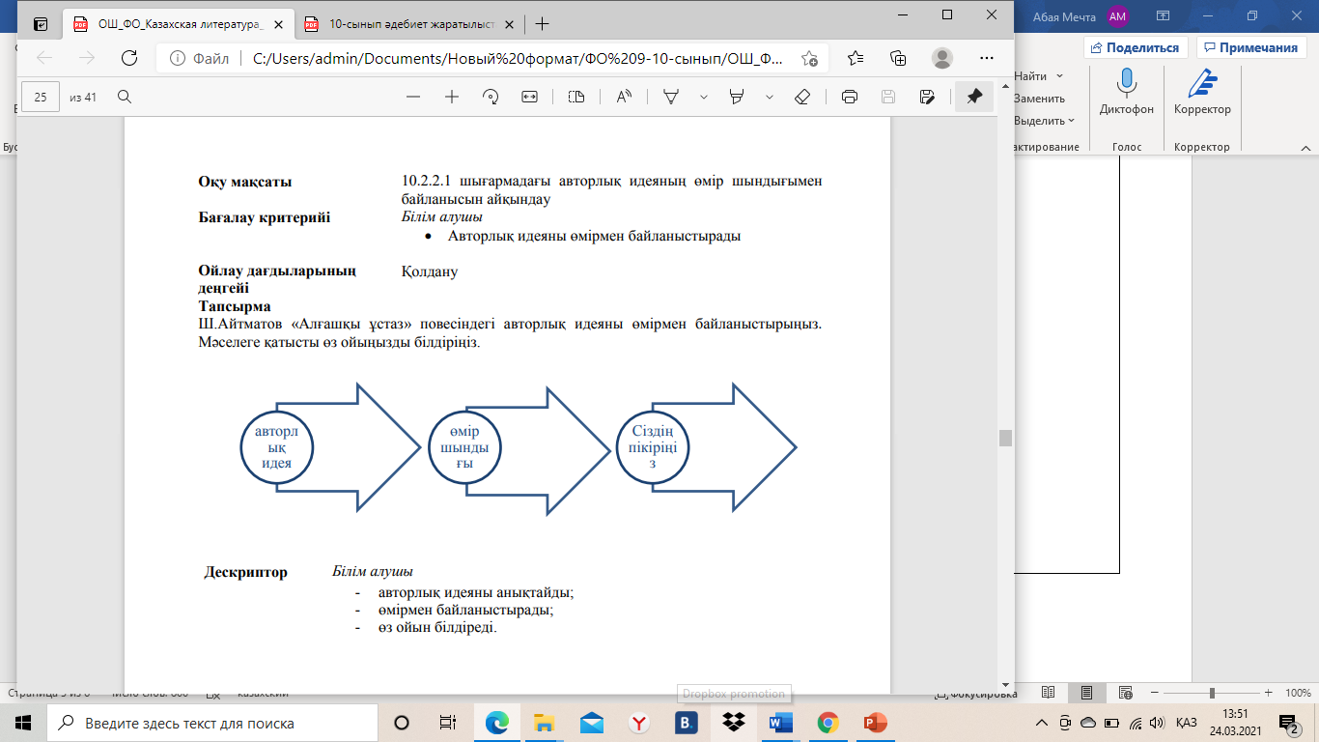
Task: Switch to the ОШ_ФО_Казахская литература tab
Action: (181, 23)
